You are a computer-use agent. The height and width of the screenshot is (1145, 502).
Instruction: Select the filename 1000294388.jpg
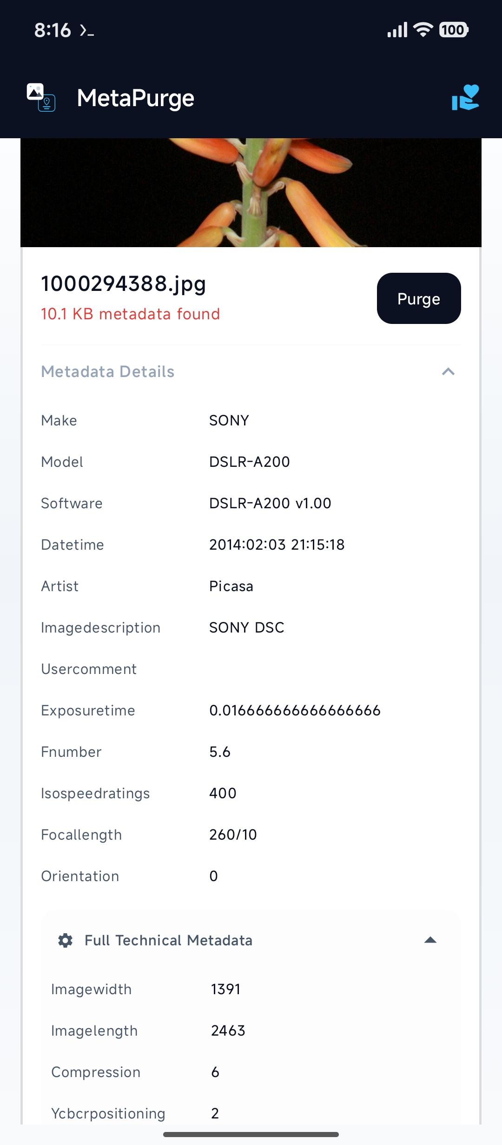123,283
